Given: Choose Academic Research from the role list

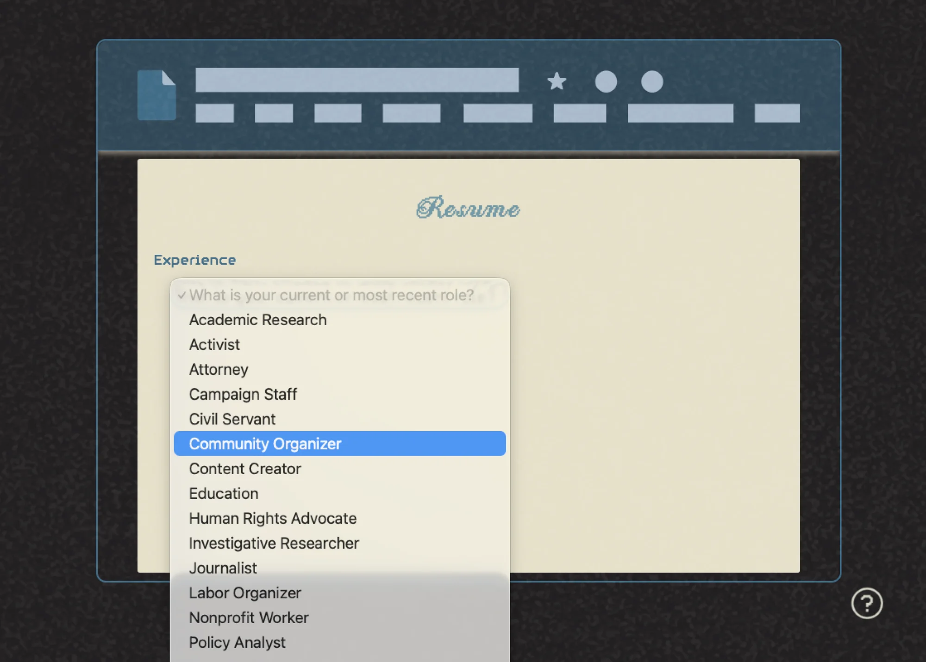Looking at the screenshot, I should click(x=257, y=320).
